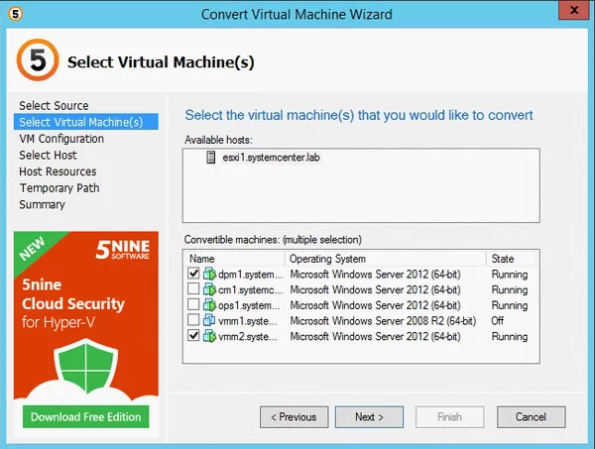Check the vmm1.syste... machine checkbox
595x449 pixels.
193,320
